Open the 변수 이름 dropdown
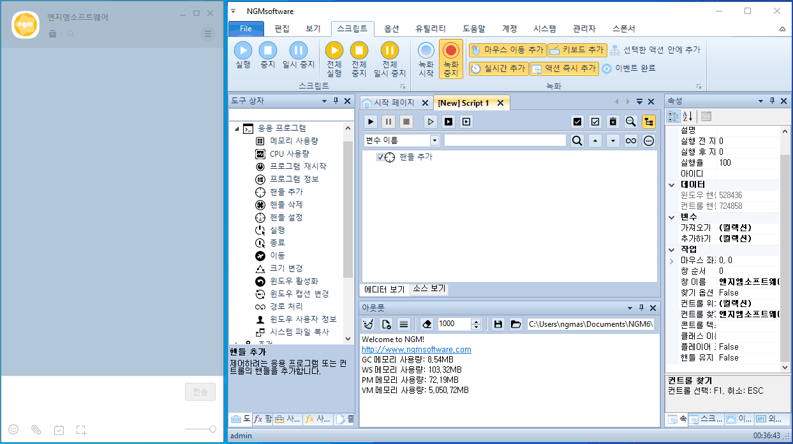This screenshot has height=444, width=793. point(434,141)
